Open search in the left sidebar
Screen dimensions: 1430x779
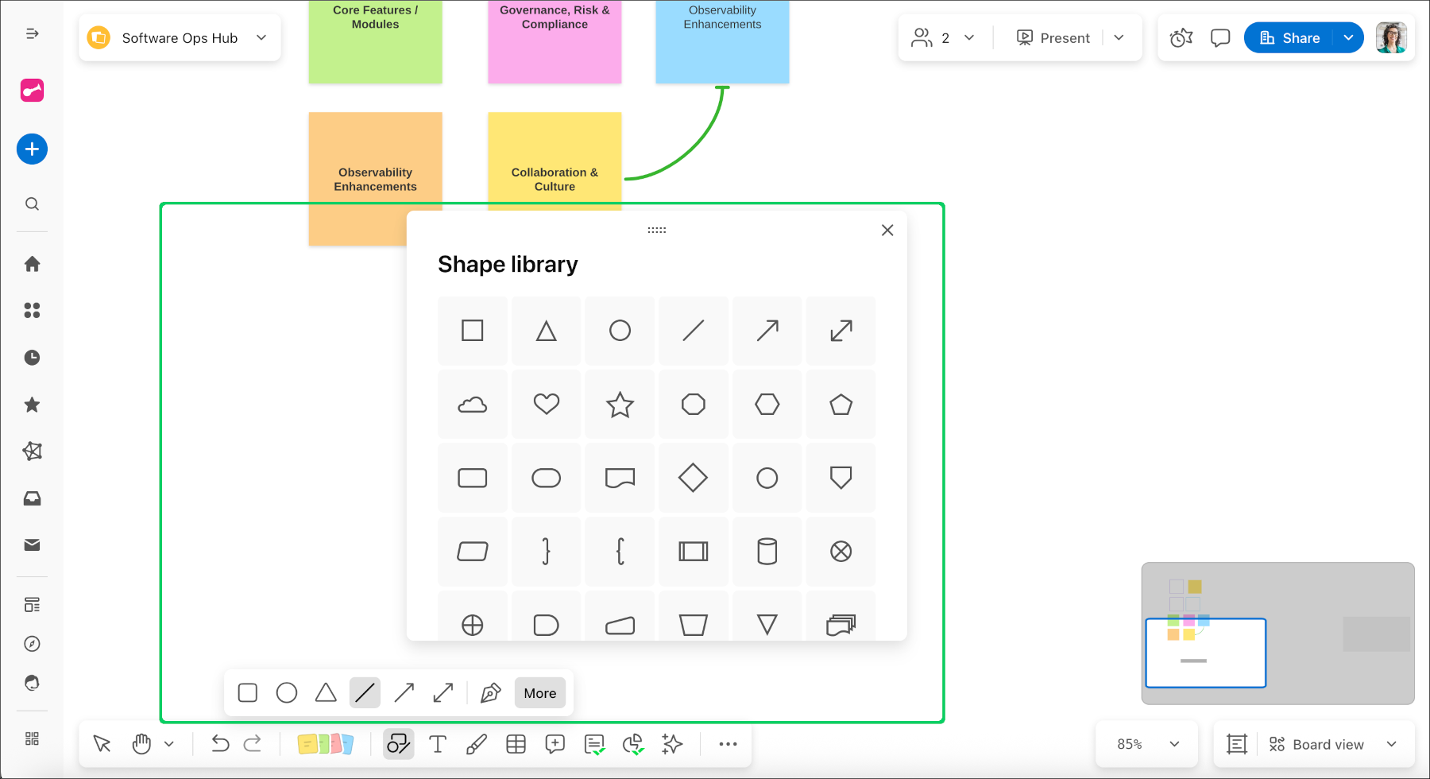click(32, 203)
